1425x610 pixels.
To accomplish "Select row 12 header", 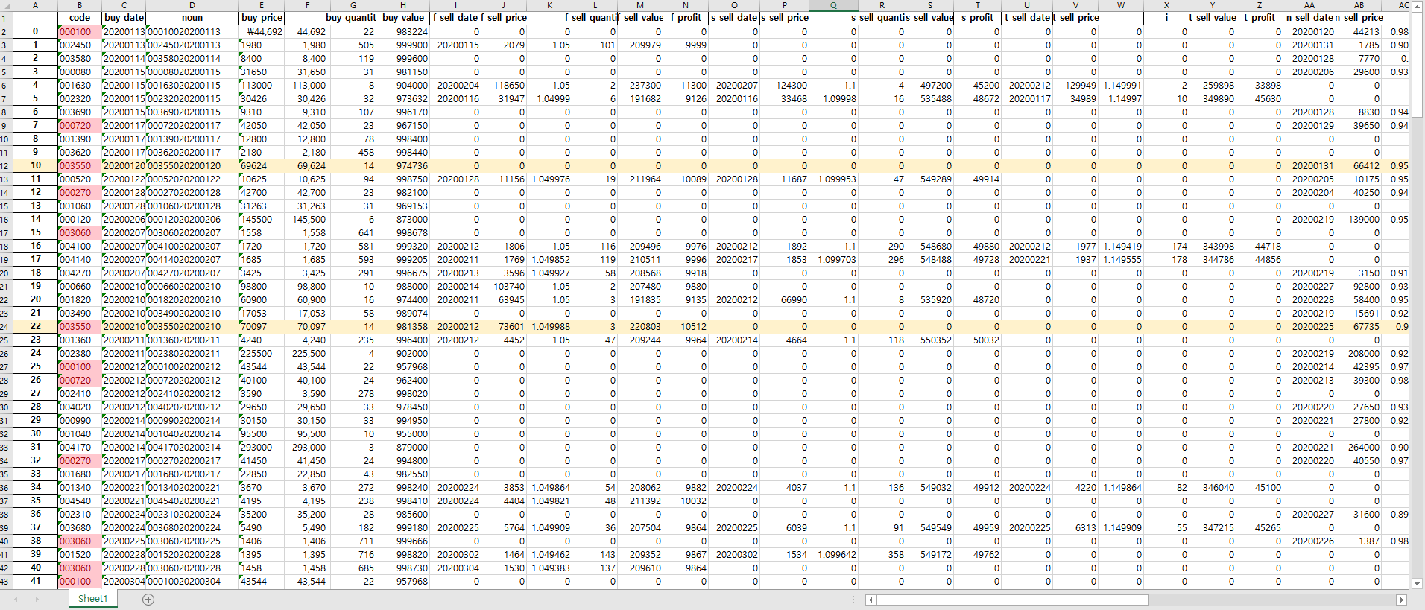I will click(6, 166).
